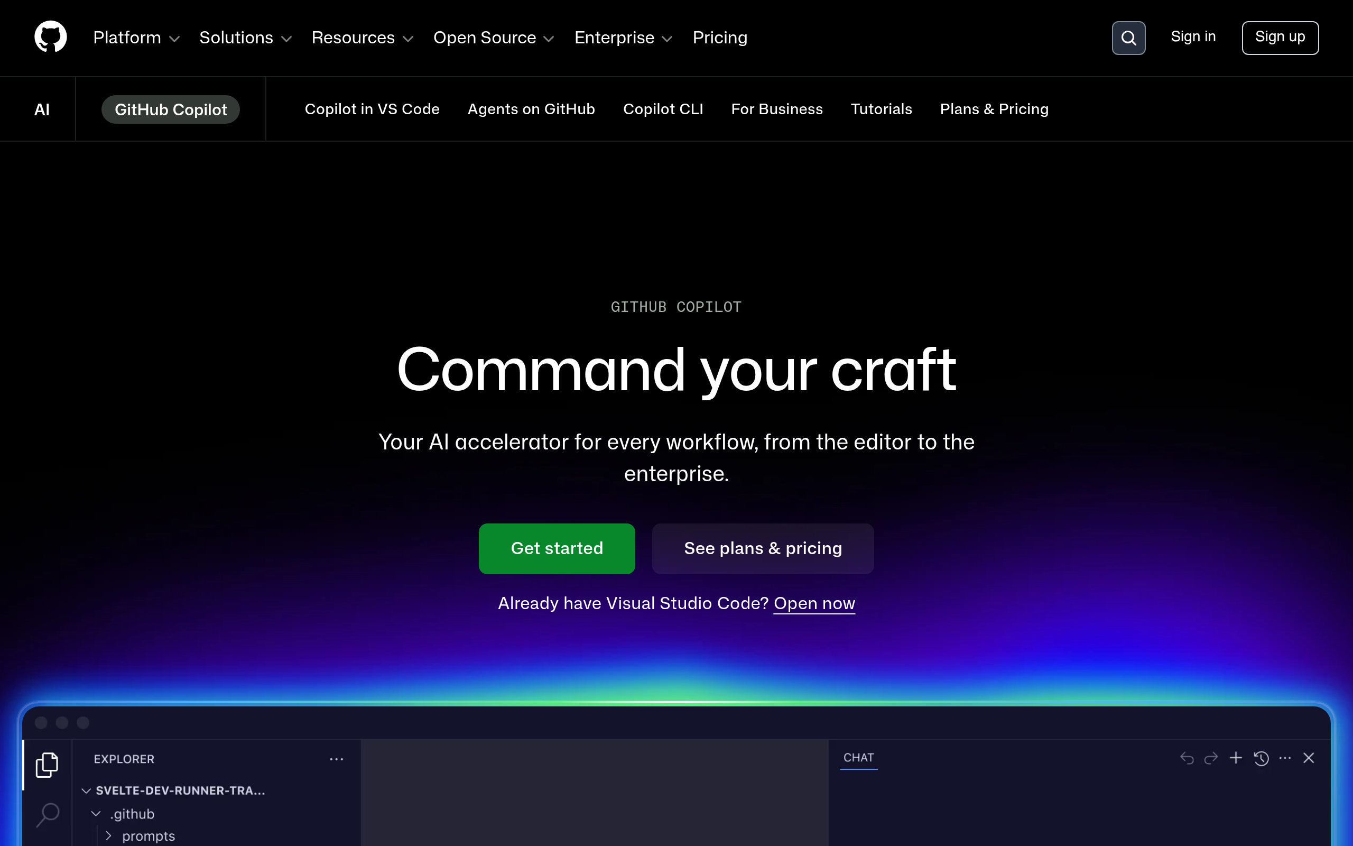The height and width of the screenshot is (846, 1353).
Task: Close the Chat panel with the X icon
Action: pos(1309,758)
